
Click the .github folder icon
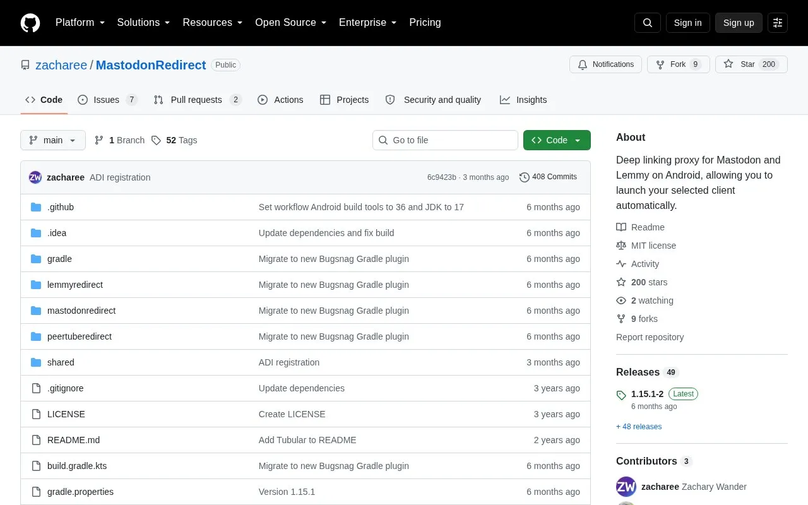pyautogui.click(x=36, y=207)
